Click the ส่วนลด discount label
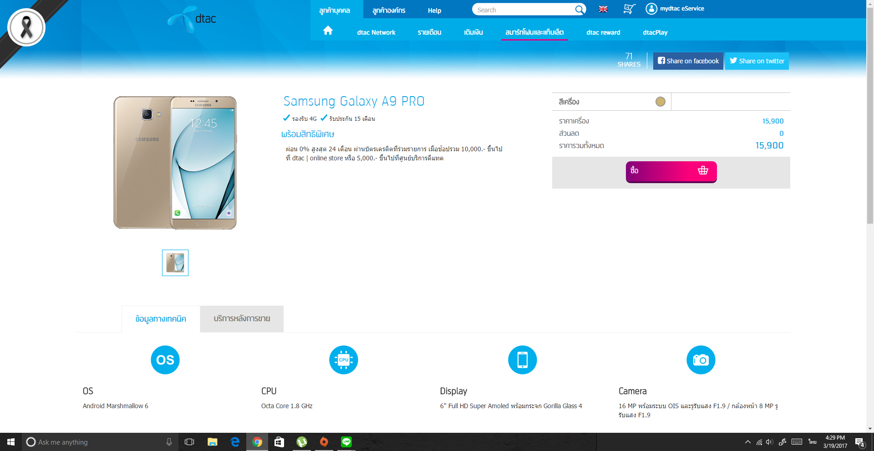The width and height of the screenshot is (874, 451). [569, 133]
